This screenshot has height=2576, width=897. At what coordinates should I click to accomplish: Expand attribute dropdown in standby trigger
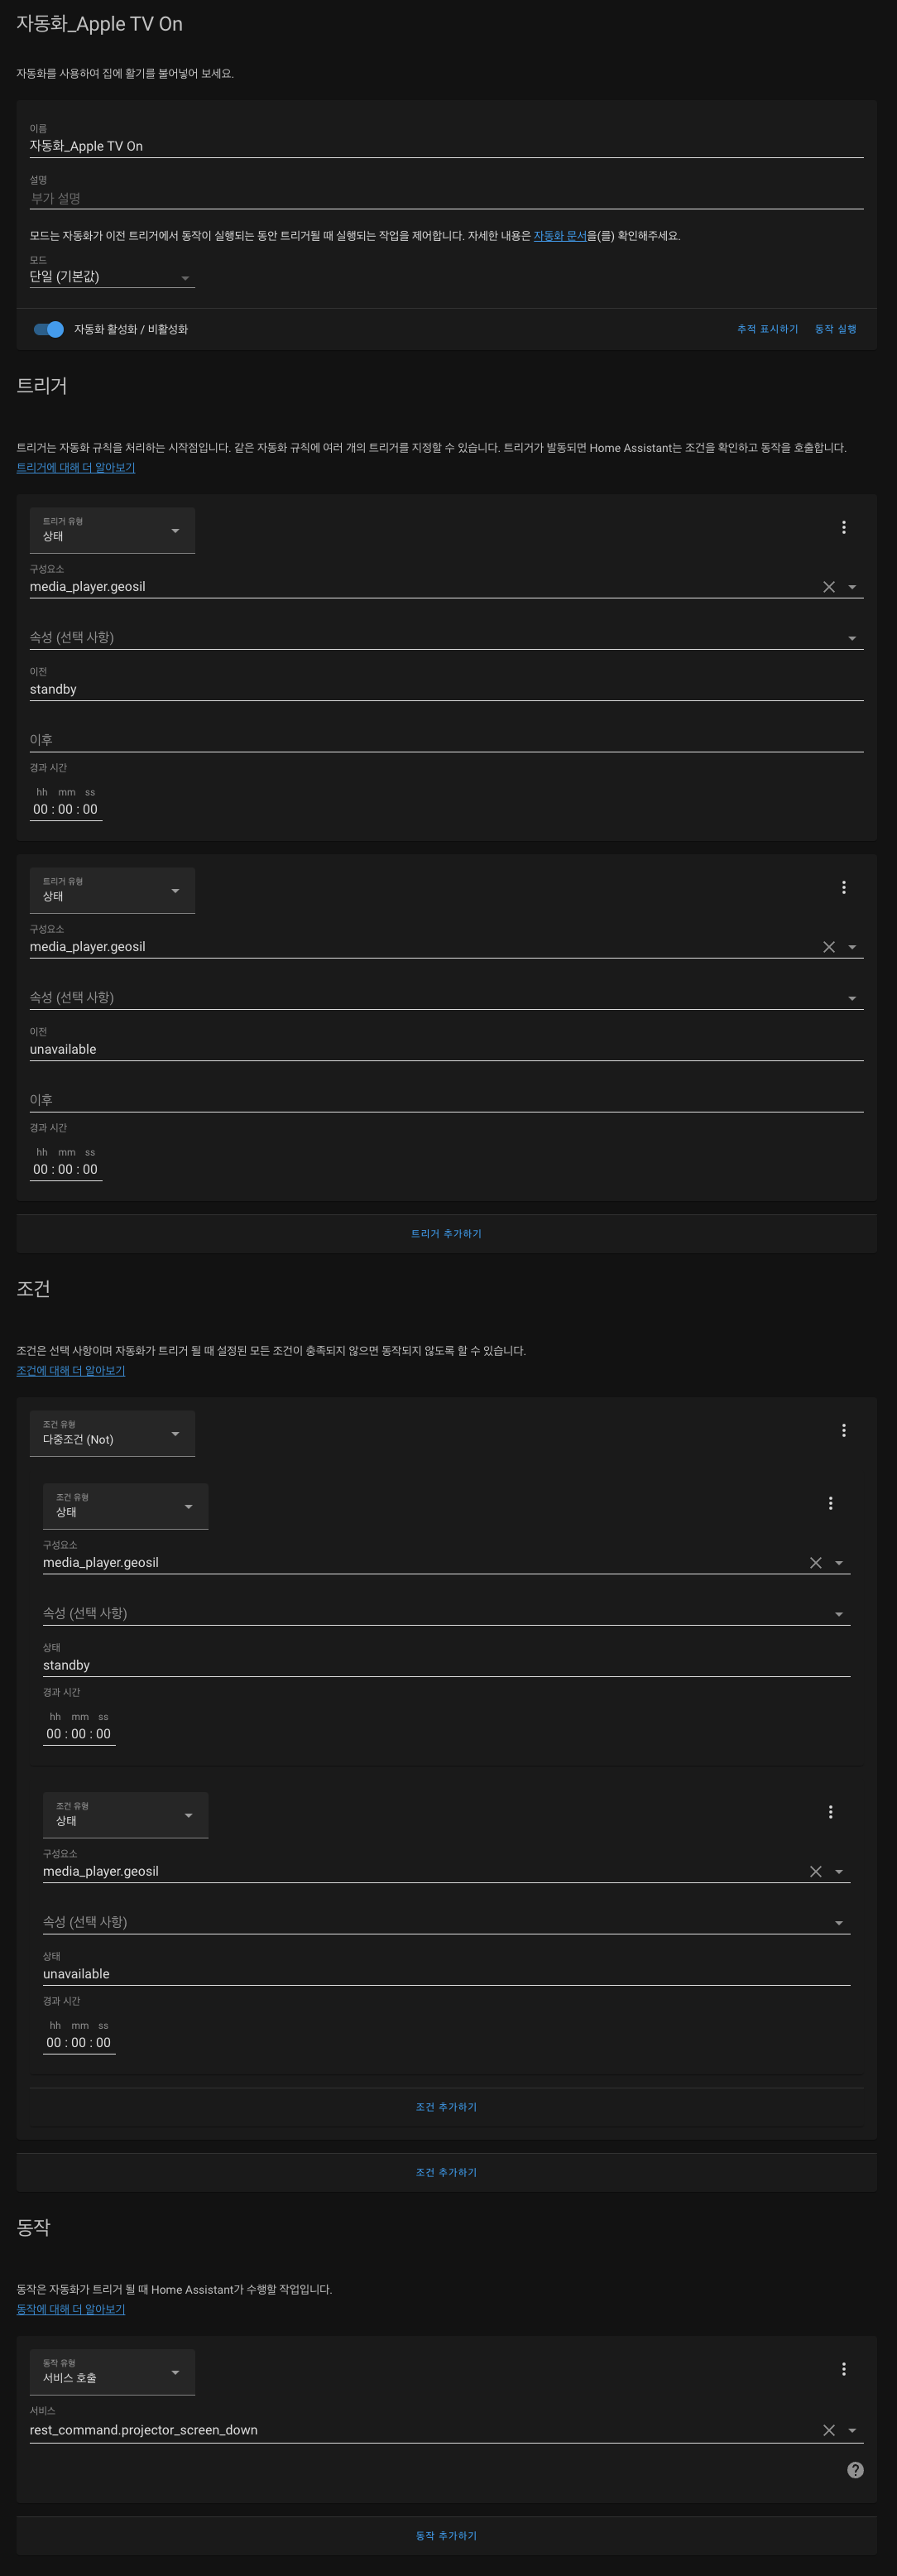852,638
